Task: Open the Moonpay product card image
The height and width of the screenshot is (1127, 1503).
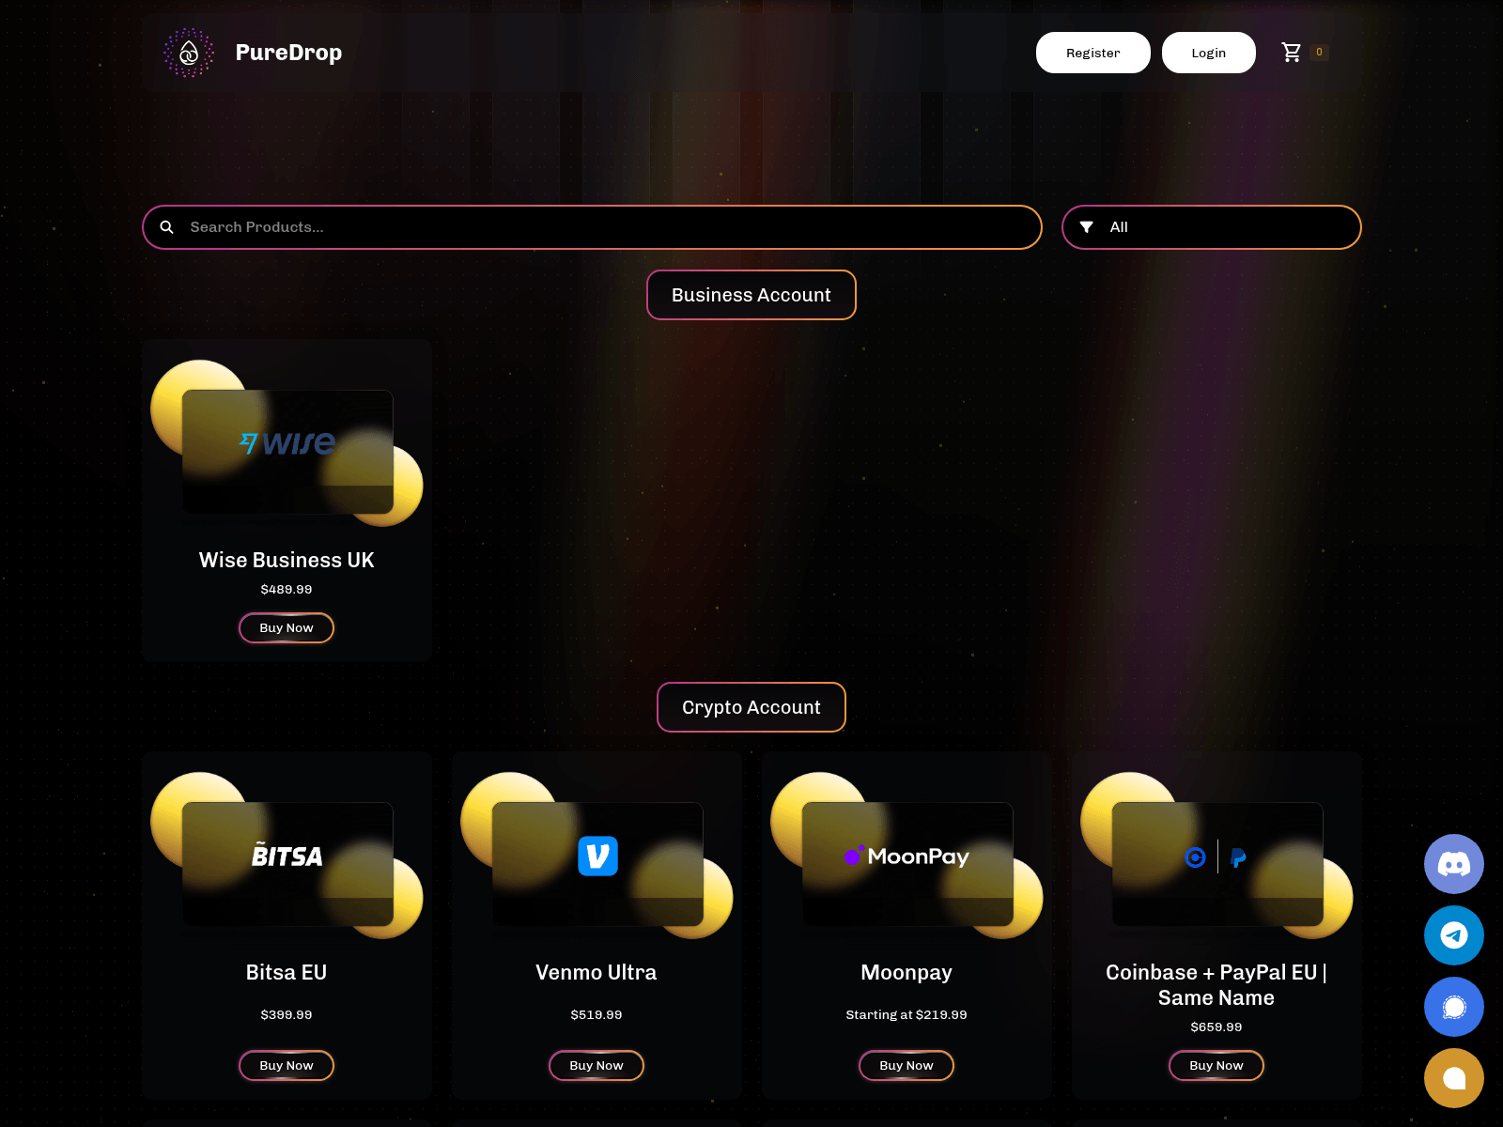Action: pyautogui.click(x=906, y=857)
